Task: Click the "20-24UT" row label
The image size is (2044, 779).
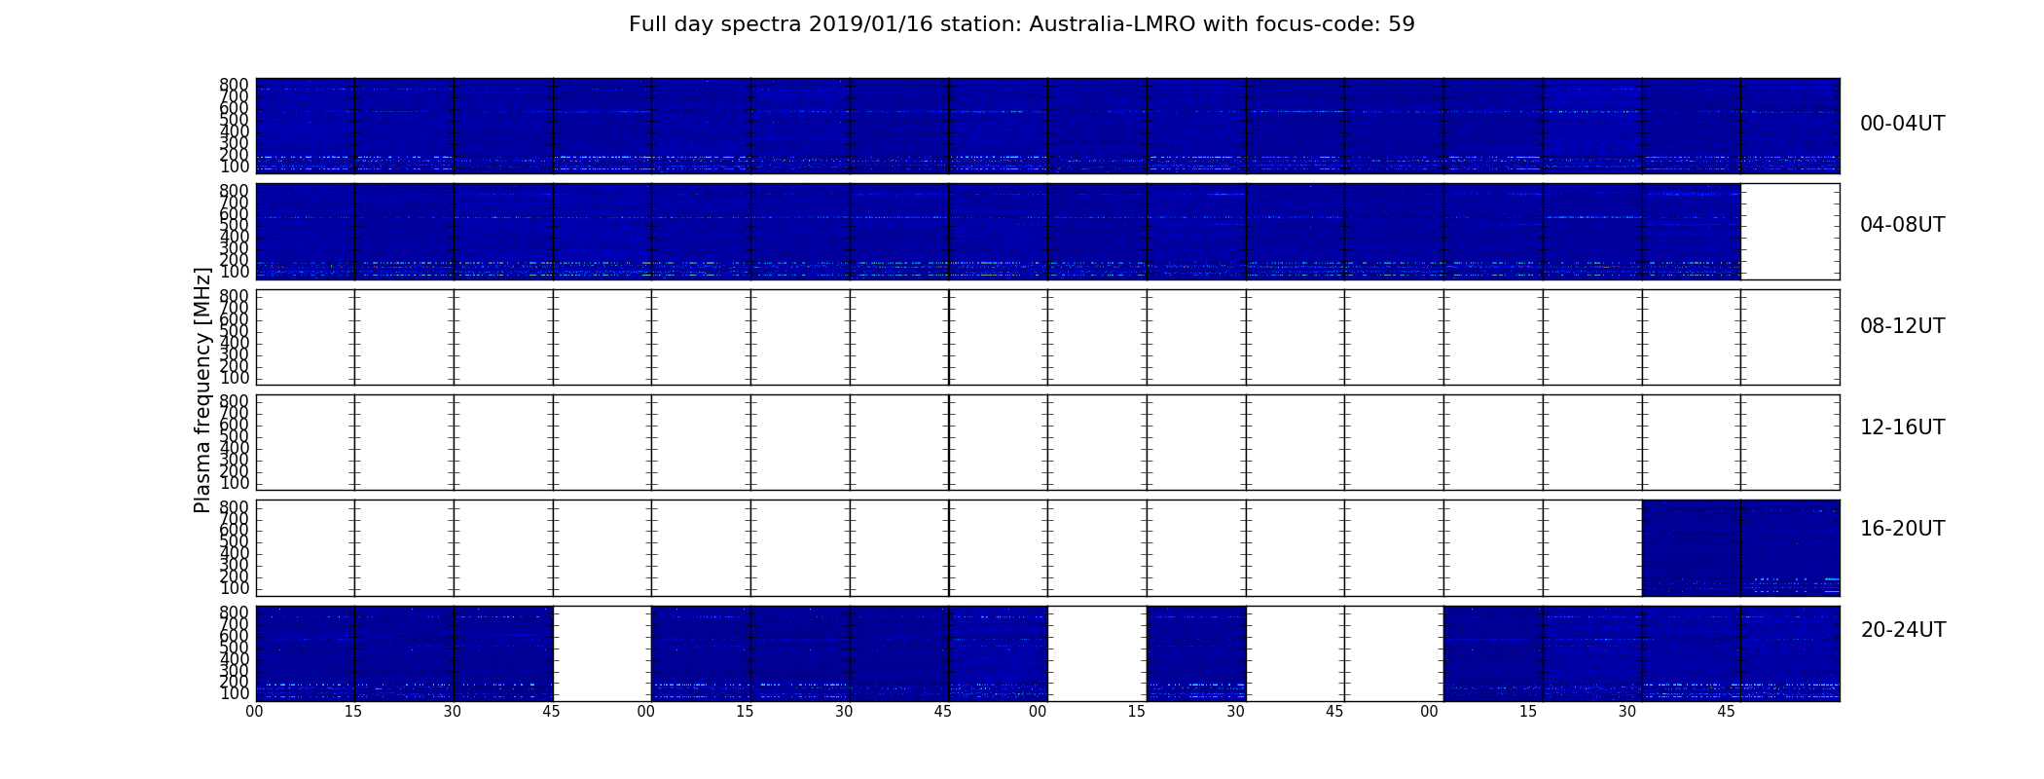Action: tap(1903, 630)
